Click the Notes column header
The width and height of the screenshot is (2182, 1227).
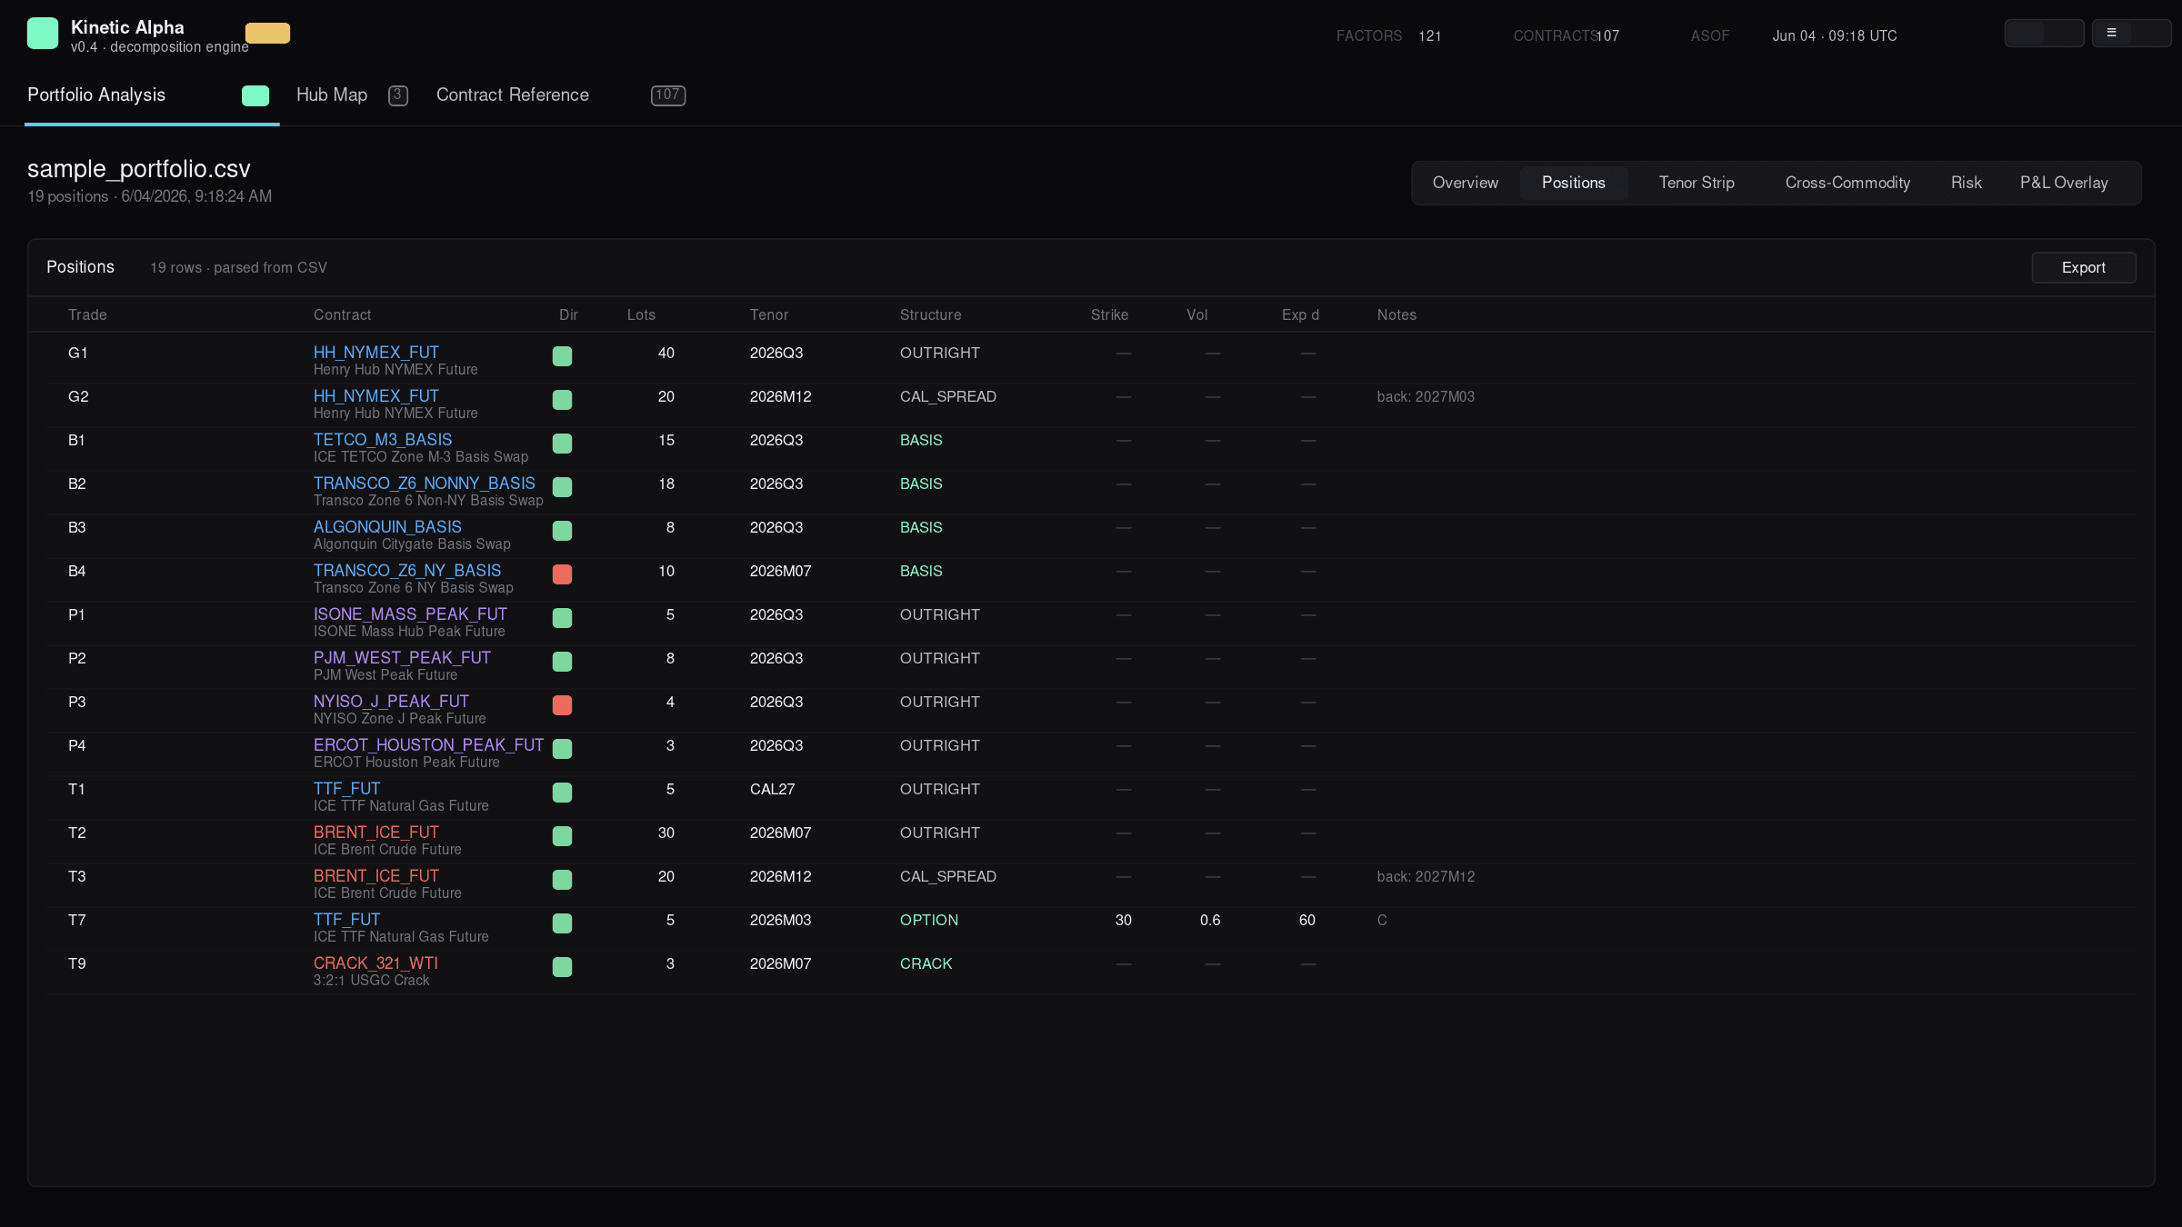[1396, 315]
